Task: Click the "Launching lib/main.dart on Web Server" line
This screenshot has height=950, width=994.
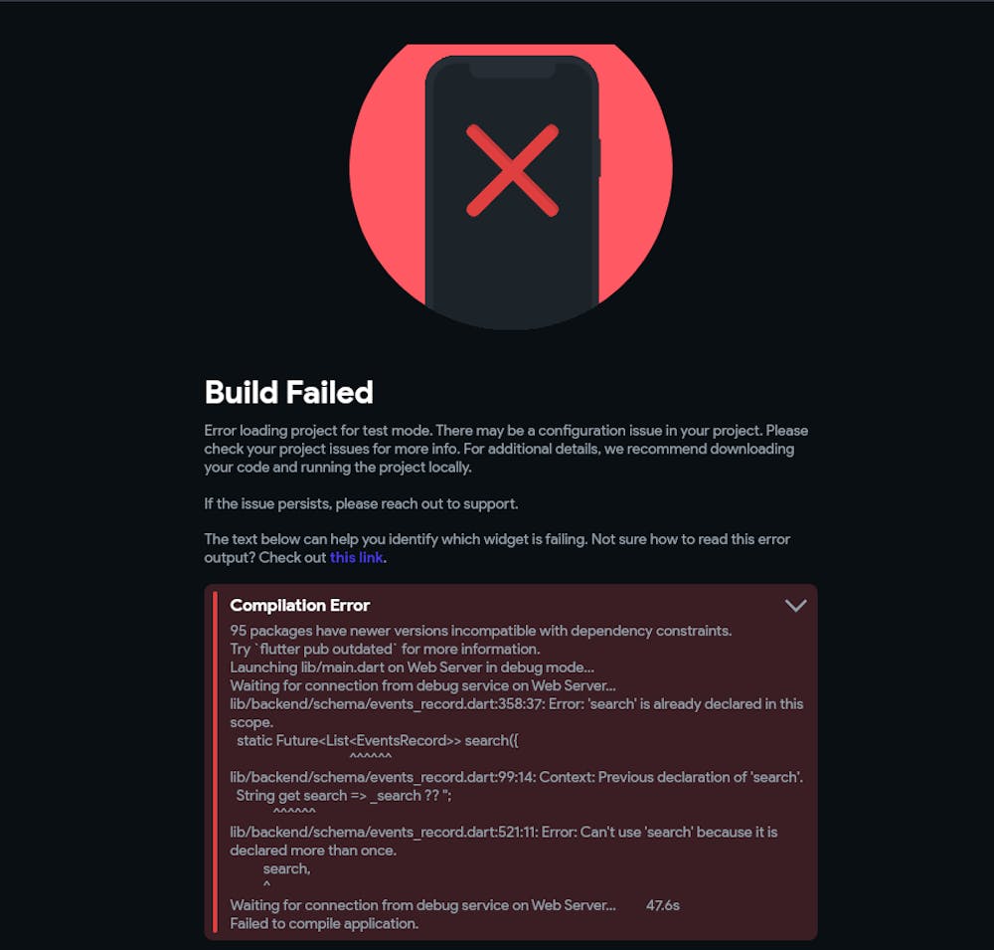Action: pyautogui.click(x=413, y=667)
